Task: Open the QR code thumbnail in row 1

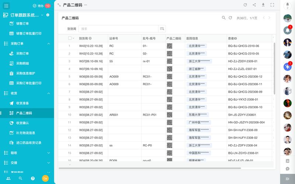Action: pyautogui.click(x=170, y=46)
